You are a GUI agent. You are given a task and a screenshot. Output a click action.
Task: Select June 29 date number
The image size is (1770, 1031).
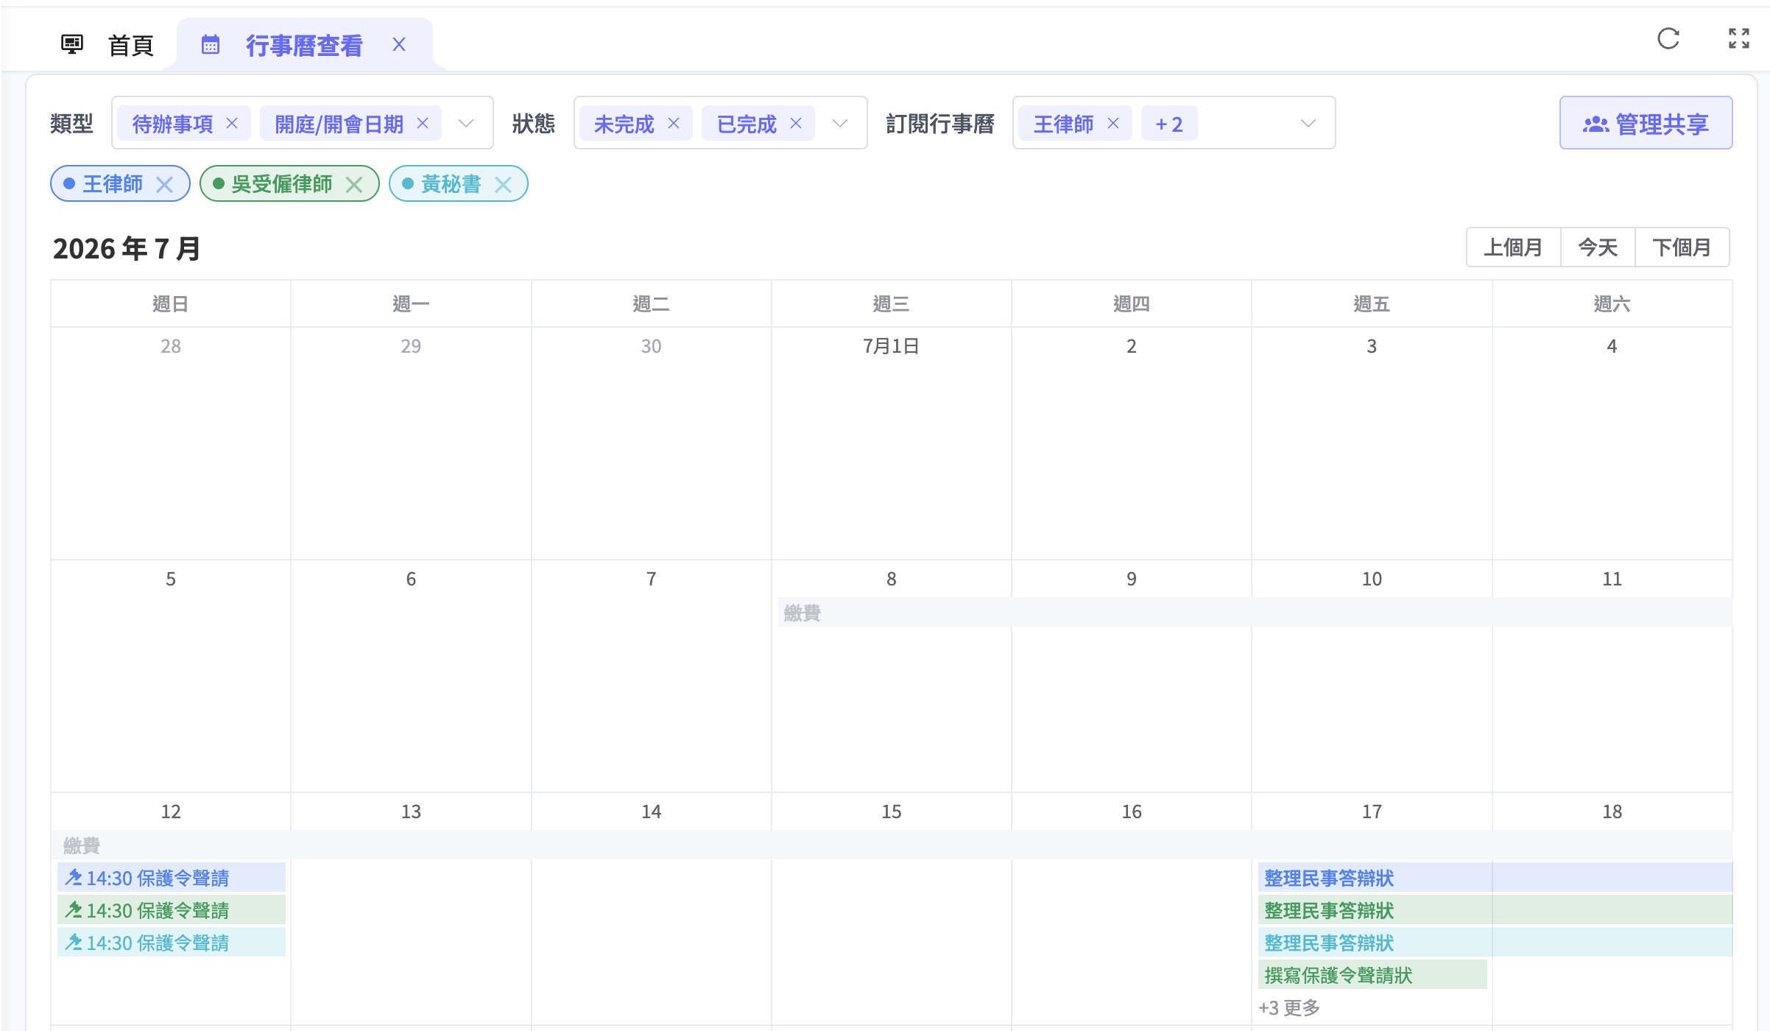pos(411,346)
